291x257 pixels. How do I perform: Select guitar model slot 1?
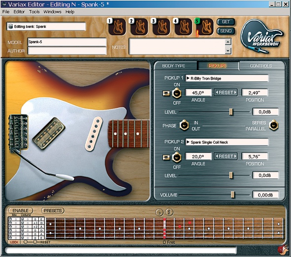point(117,27)
